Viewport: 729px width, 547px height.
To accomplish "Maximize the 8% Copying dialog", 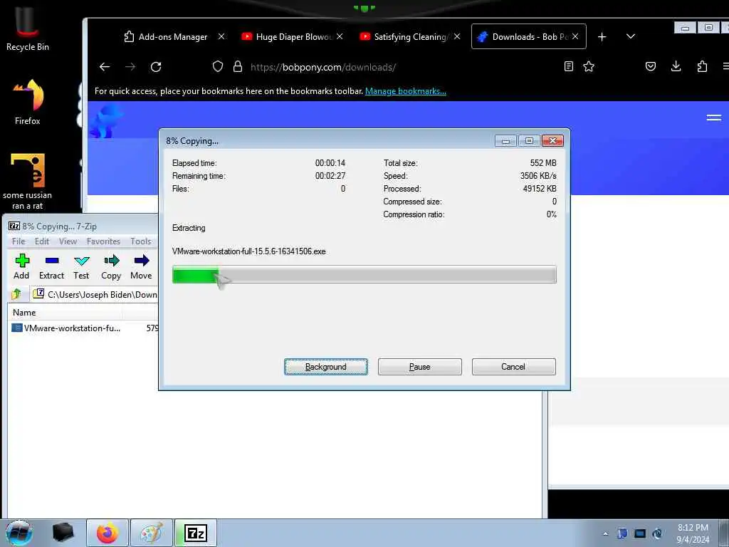I will pyautogui.click(x=529, y=140).
